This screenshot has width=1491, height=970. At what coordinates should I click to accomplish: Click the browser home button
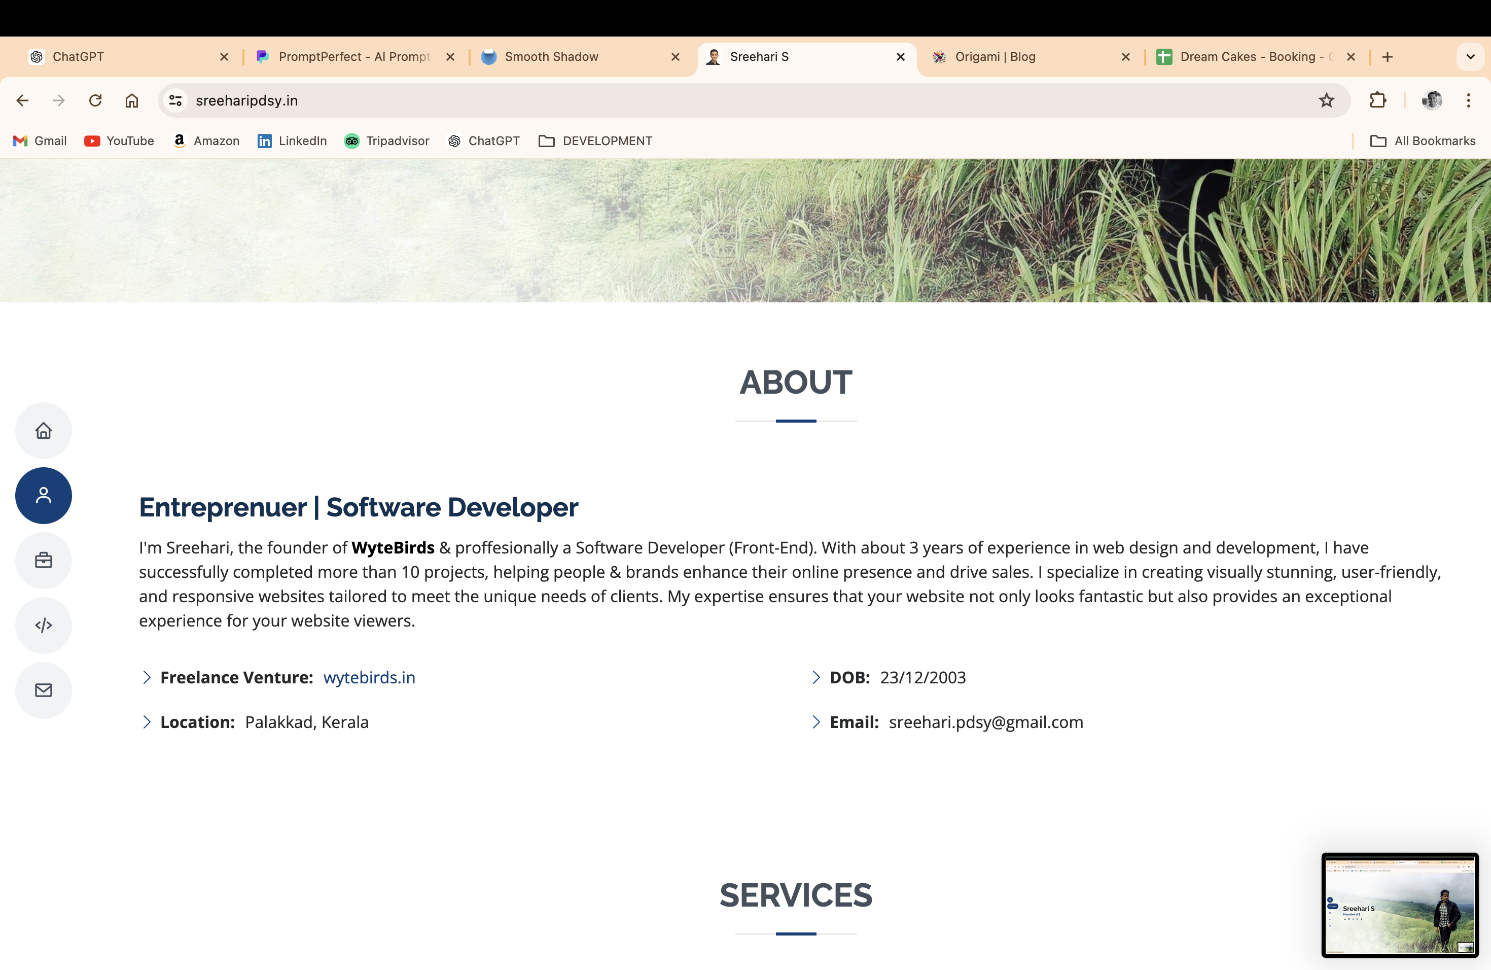coord(131,100)
